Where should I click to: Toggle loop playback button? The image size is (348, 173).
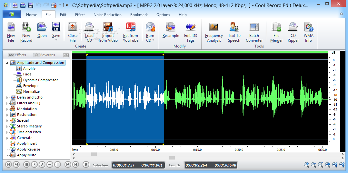[42, 164]
